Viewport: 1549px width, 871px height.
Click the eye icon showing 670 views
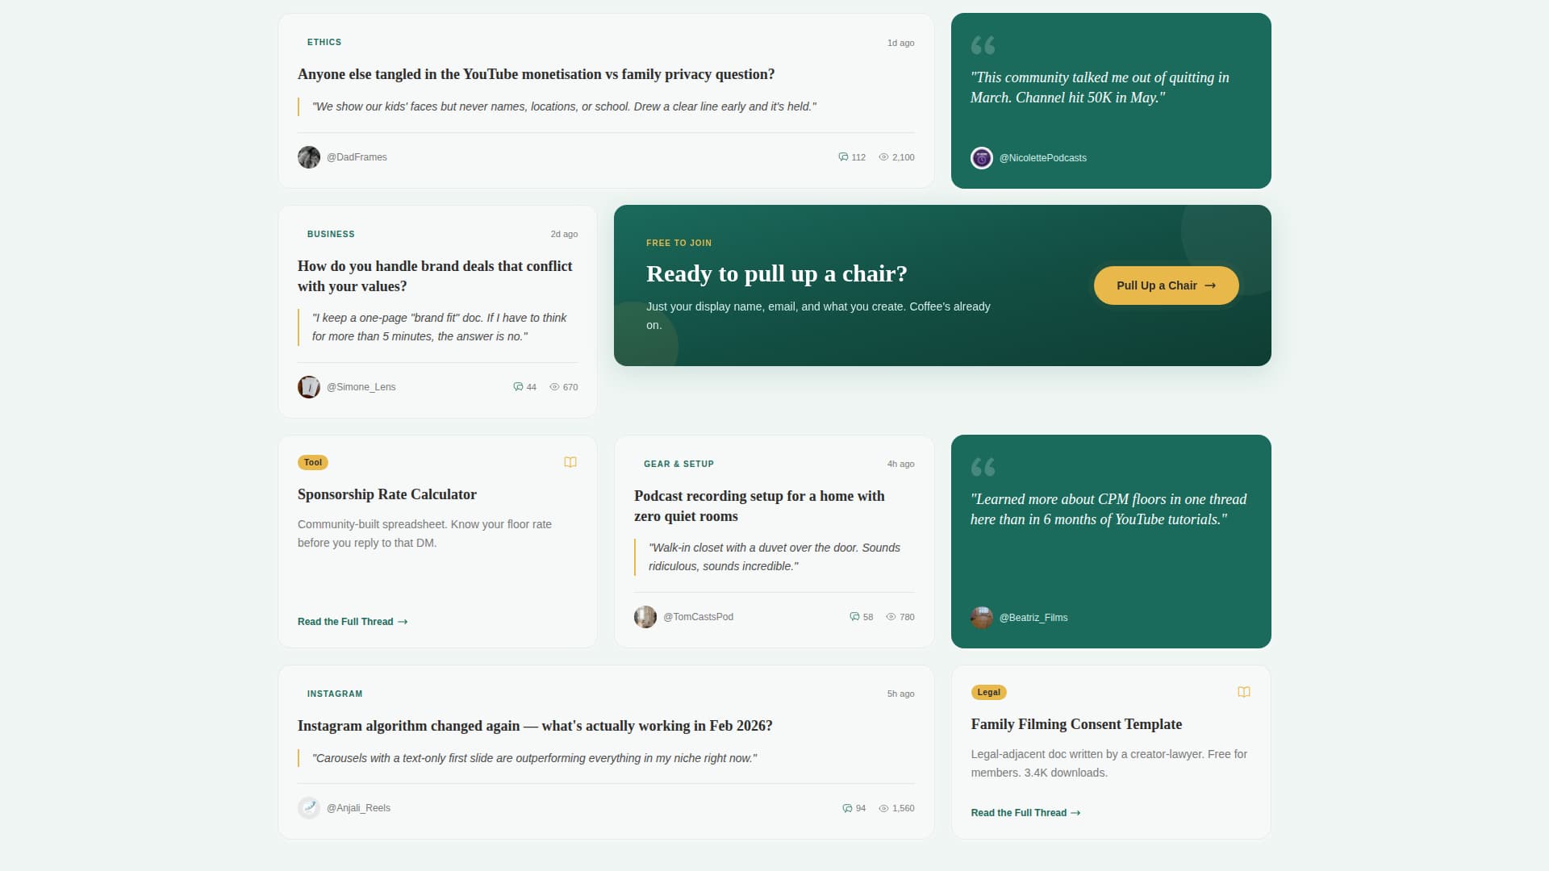point(553,387)
